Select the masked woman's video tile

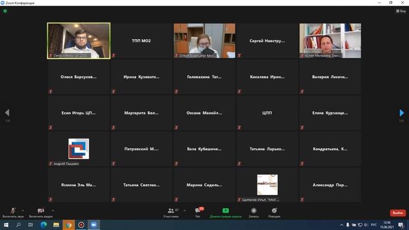coord(204,41)
